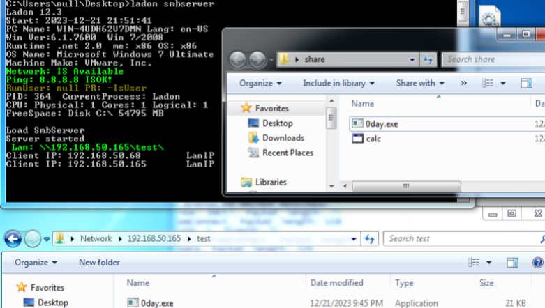Change view icon in share window
Viewport: 545px width, 308px height.
[x=488, y=83]
